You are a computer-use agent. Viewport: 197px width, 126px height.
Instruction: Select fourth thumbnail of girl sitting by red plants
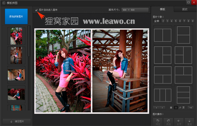16,94
